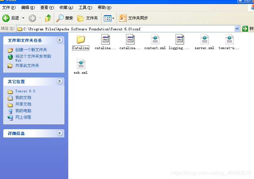The width and height of the screenshot is (254, 179).
Task: Open the Search (搜索) toolbar button
Action: (65, 18)
